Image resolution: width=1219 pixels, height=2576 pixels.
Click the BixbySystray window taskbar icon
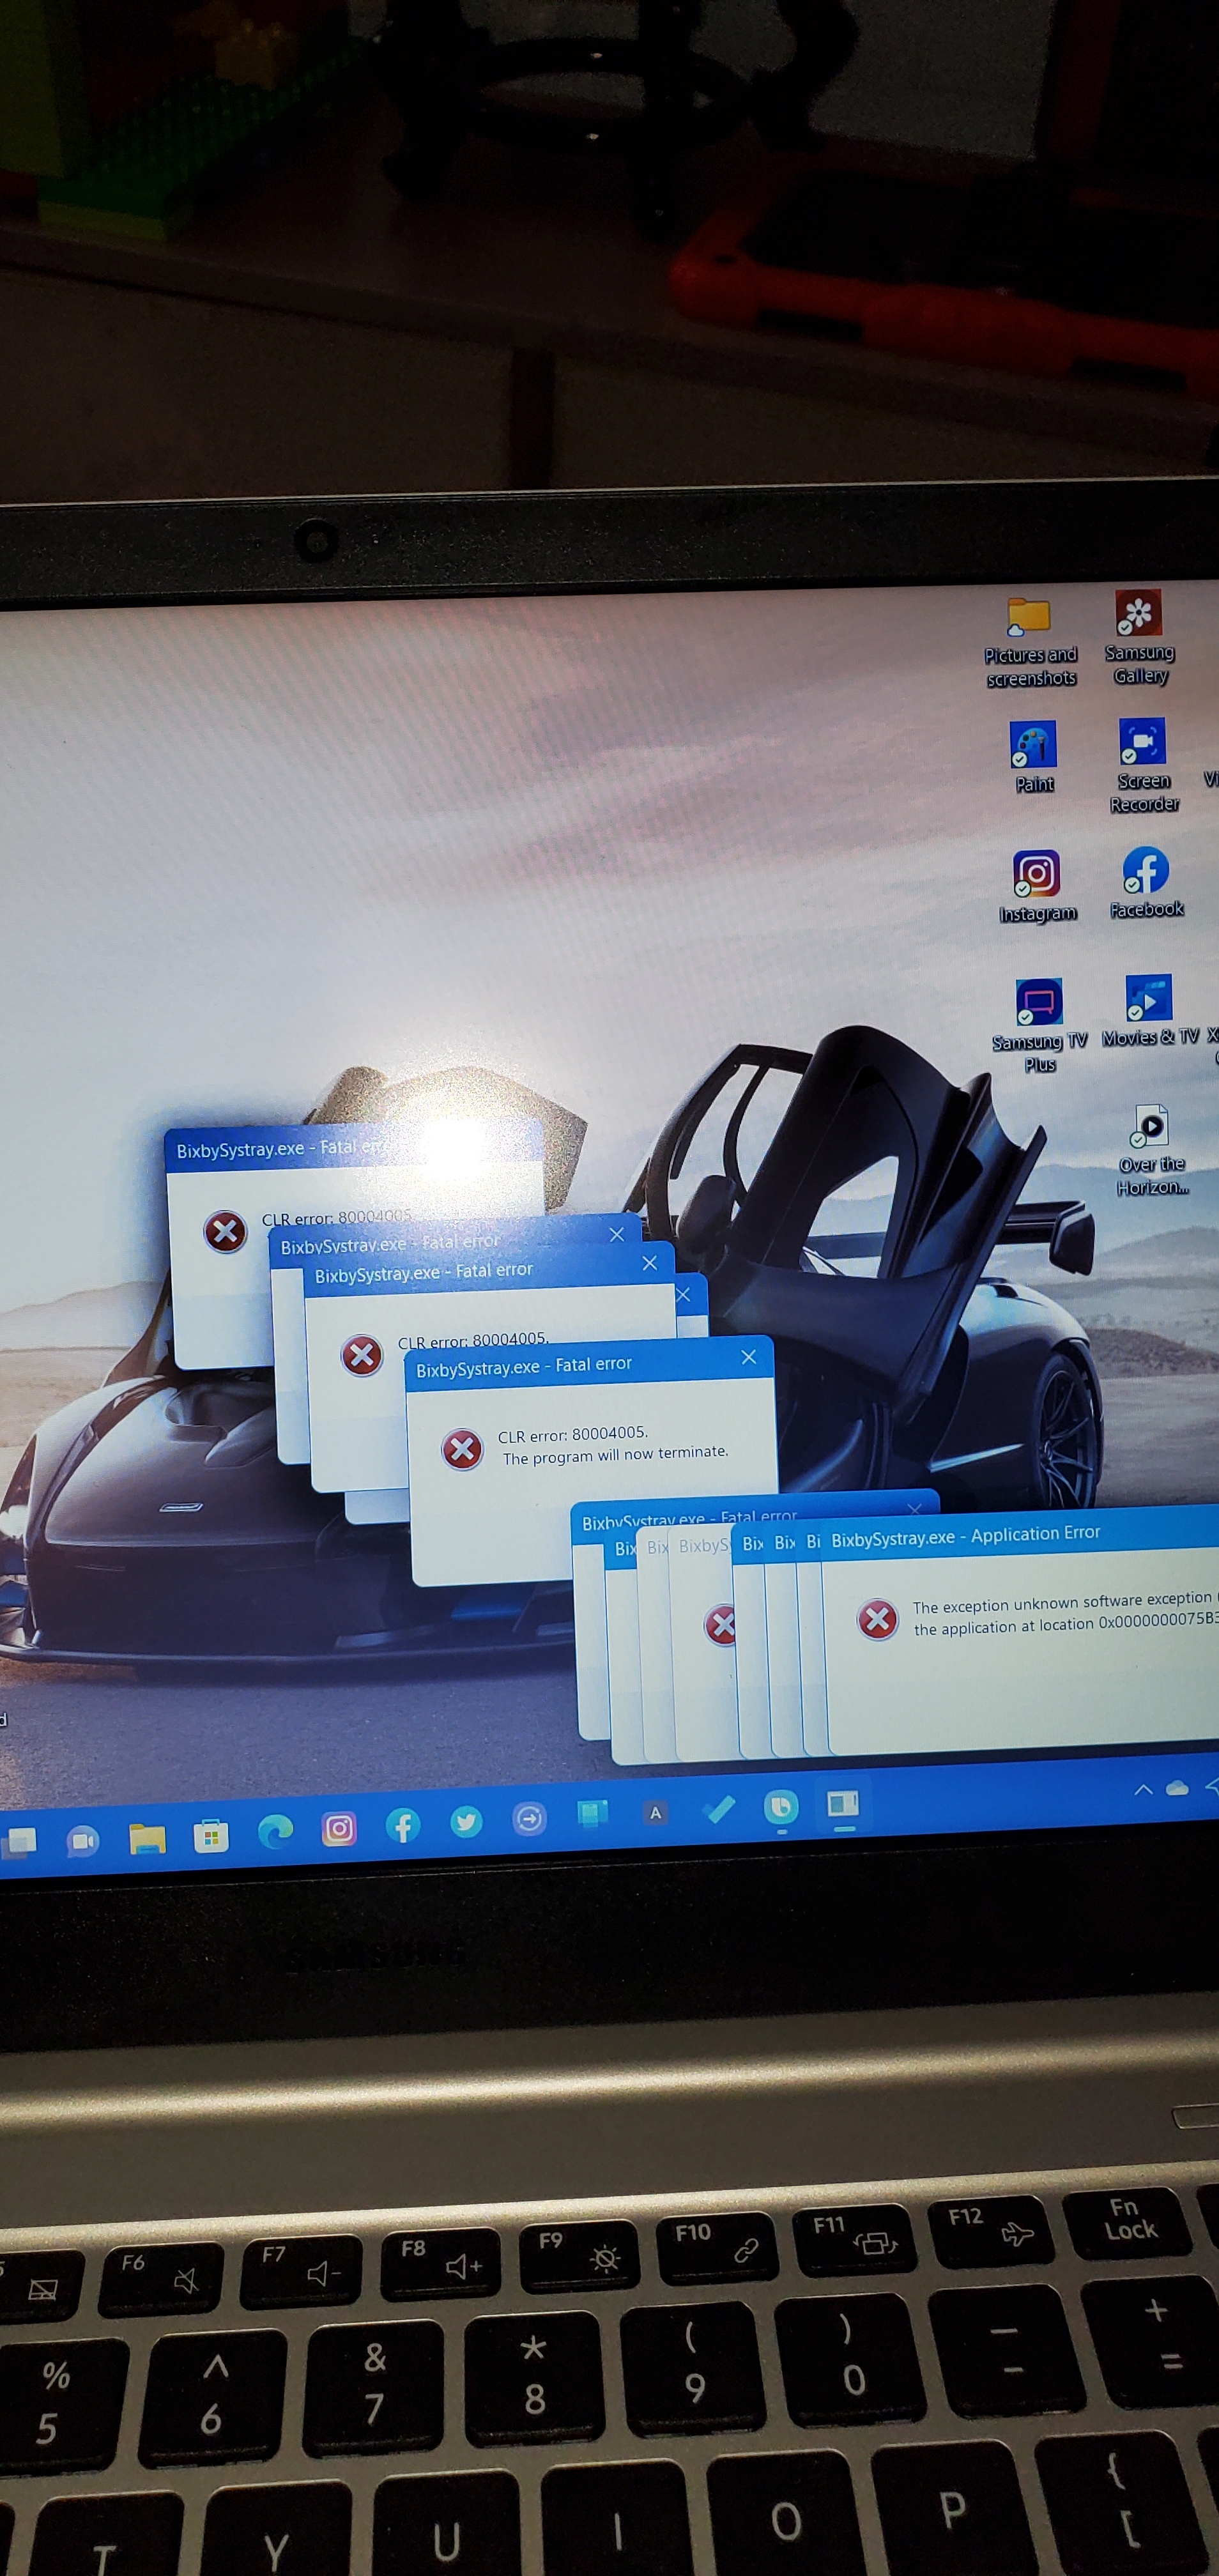tap(843, 1803)
